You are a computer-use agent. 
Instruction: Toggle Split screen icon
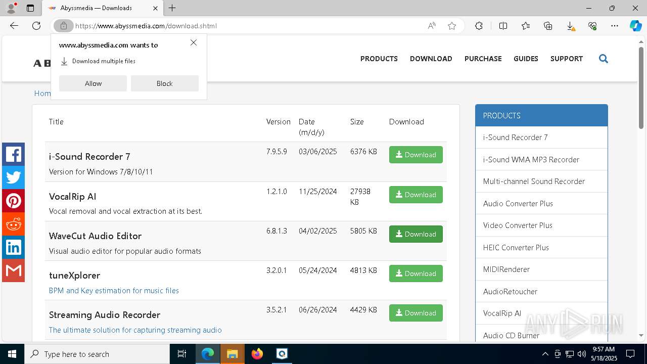(x=503, y=26)
